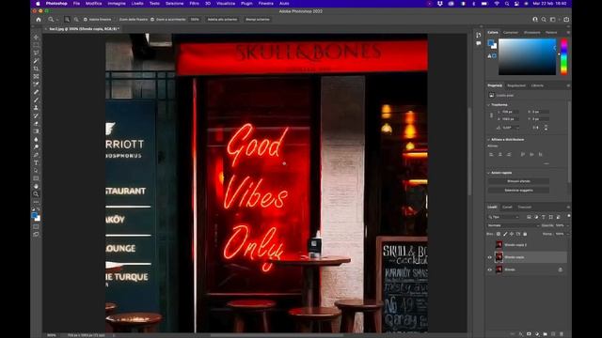This screenshot has height=338, width=602.
Task: Click the color picker gradient field
Action: click(x=527, y=56)
